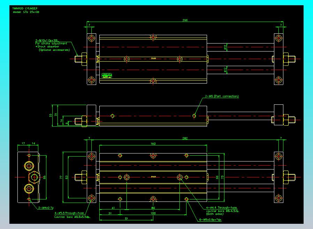Select the '2-M5 (Port connection)' callout
Screen dimensions: 313x229
coord(222,96)
